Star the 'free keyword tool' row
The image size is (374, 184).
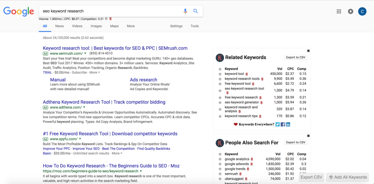220,84
